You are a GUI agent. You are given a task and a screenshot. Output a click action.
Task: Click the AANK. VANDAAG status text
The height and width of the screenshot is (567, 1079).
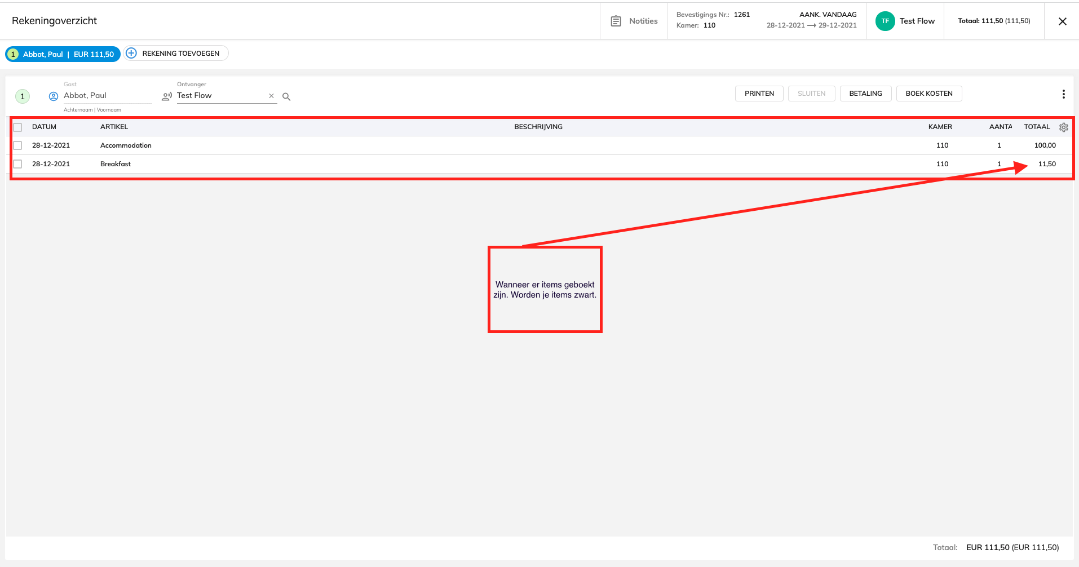(x=828, y=15)
